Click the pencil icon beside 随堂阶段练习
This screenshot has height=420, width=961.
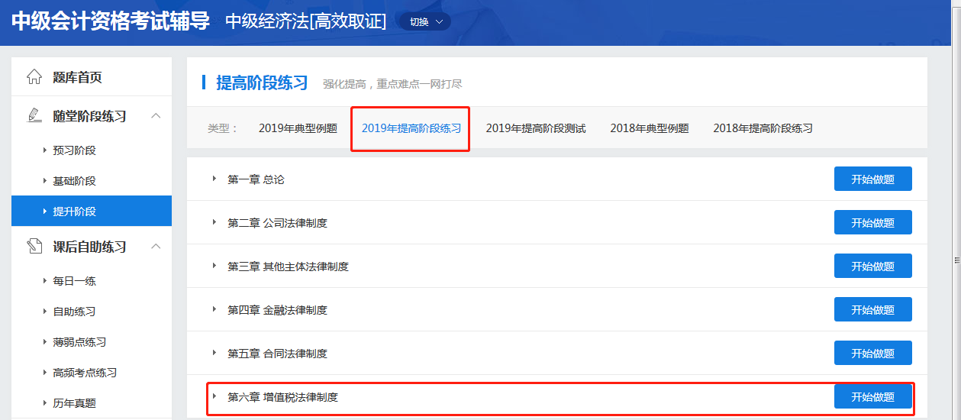34,116
